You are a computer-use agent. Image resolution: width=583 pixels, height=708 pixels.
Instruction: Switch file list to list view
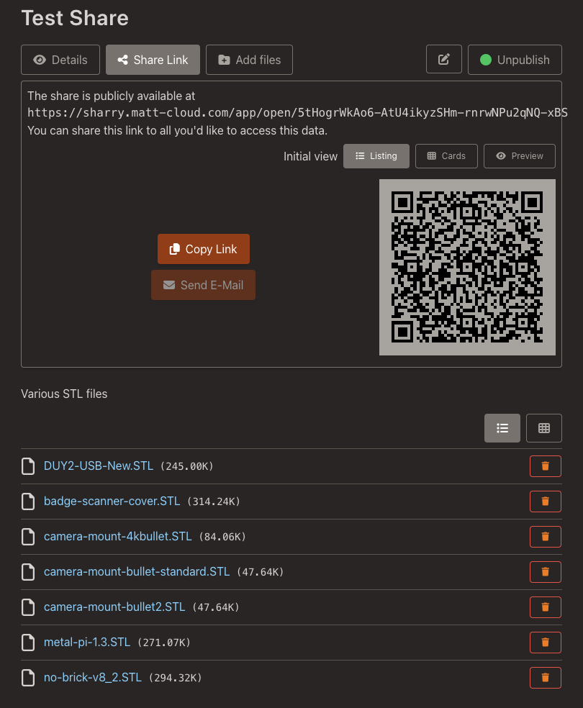pyautogui.click(x=502, y=428)
